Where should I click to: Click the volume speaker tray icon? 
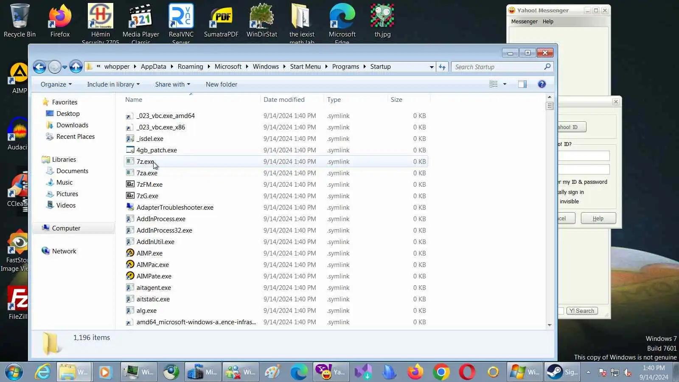click(627, 373)
